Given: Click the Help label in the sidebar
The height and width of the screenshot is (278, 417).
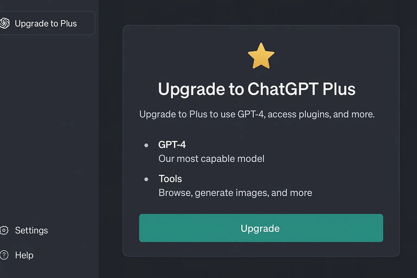Looking at the screenshot, I should 24,255.
